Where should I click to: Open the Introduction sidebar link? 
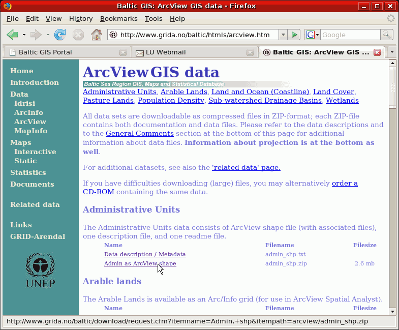point(35,82)
